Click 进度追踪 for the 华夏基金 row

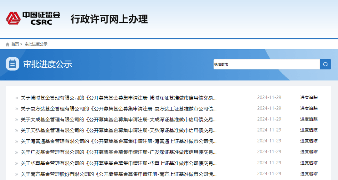[x=309, y=163]
